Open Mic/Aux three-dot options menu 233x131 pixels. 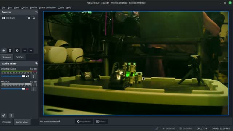[x=34, y=89]
